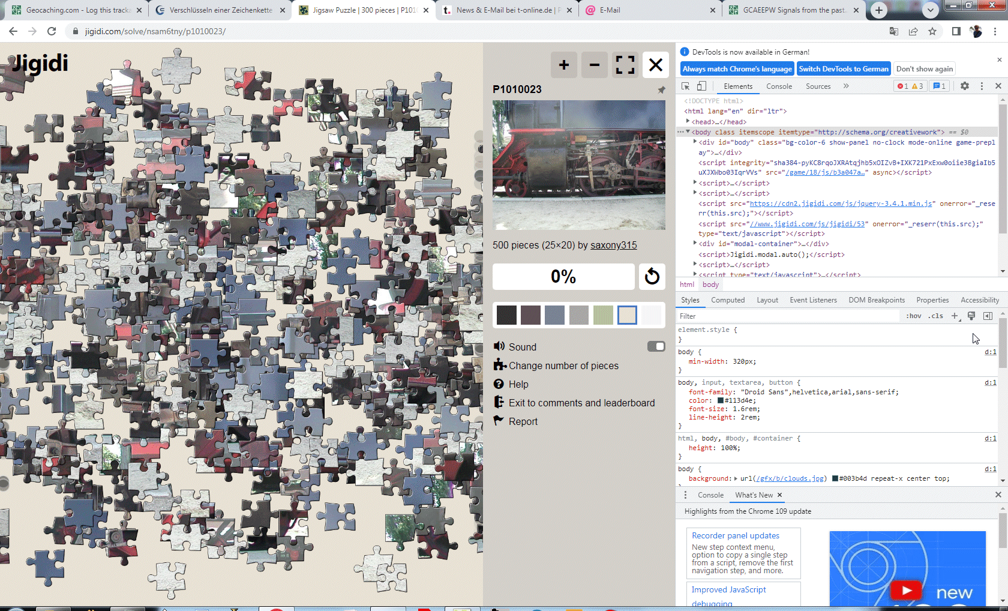The width and height of the screenshot is (1008, 611).
Task: Open DevTools three-dot customize menu
Action: 982,86
